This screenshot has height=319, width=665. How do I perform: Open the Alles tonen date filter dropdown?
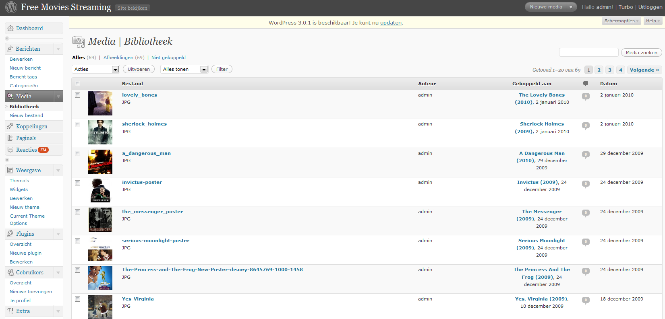tap(184, 69)
